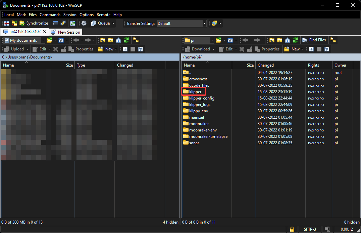Refresh the local panel

coord(126,40)
